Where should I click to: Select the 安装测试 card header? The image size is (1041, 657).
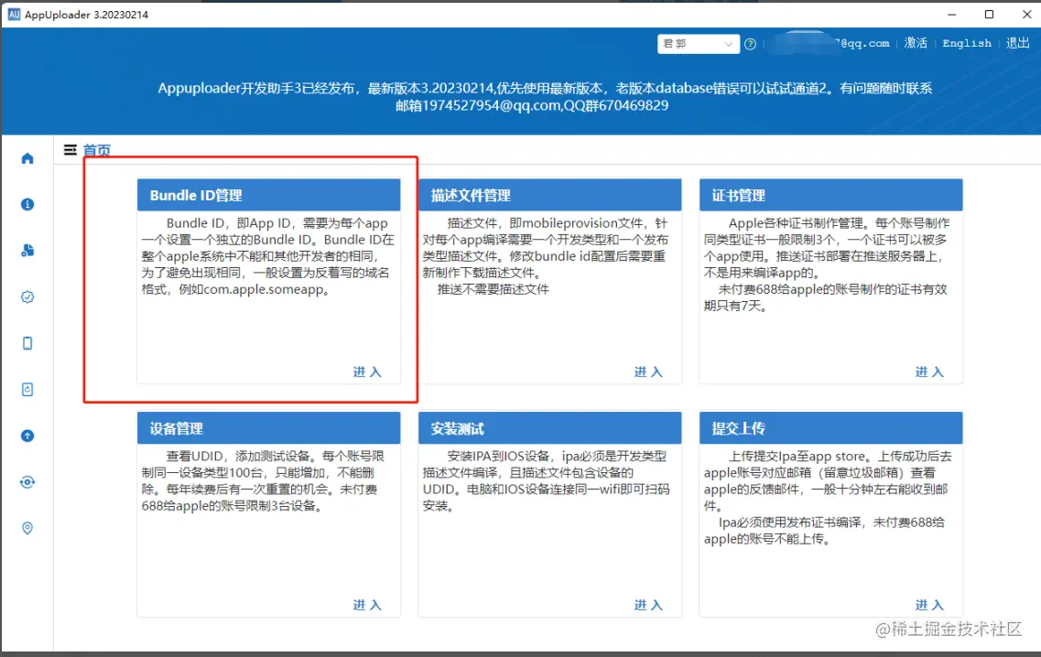coord(549,428)
